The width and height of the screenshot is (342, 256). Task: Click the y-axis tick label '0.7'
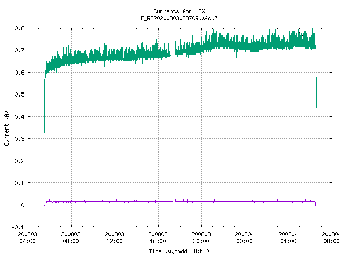19,50
